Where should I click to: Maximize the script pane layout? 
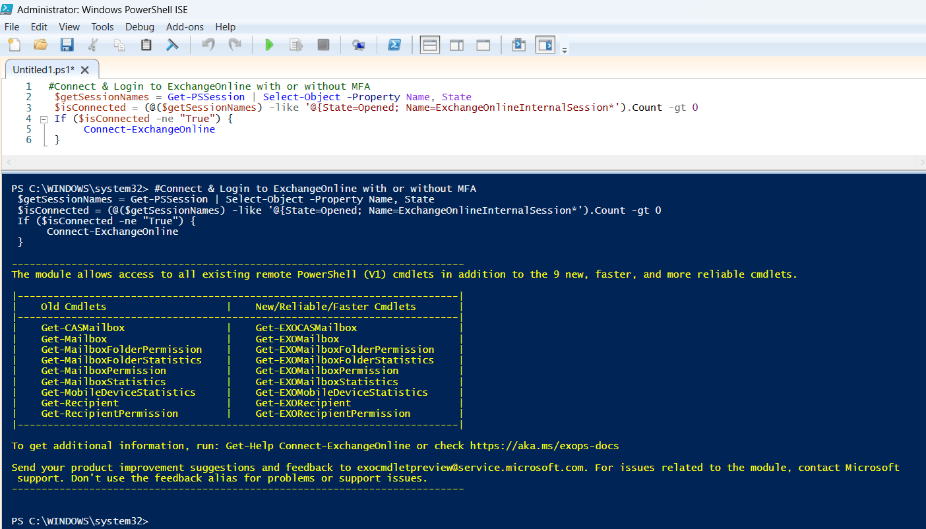(483, 45)
